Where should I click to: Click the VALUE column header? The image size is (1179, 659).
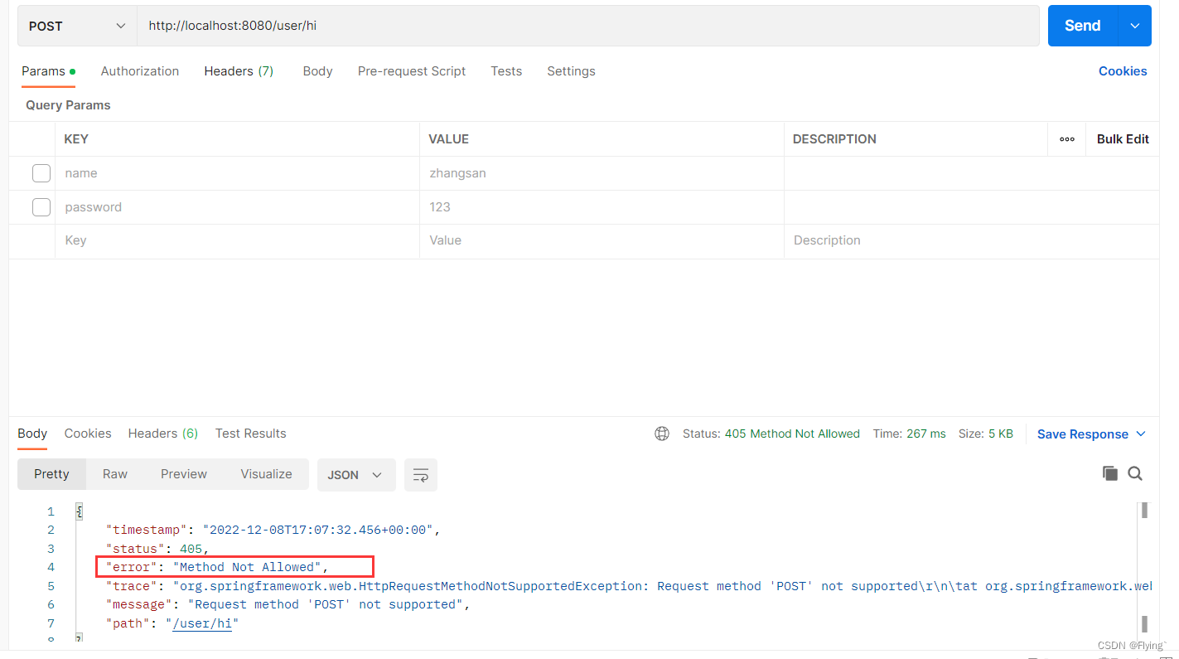448,139
